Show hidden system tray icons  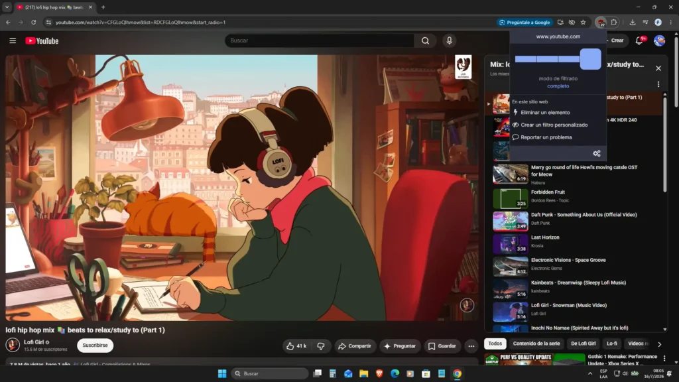pos(589,373)
